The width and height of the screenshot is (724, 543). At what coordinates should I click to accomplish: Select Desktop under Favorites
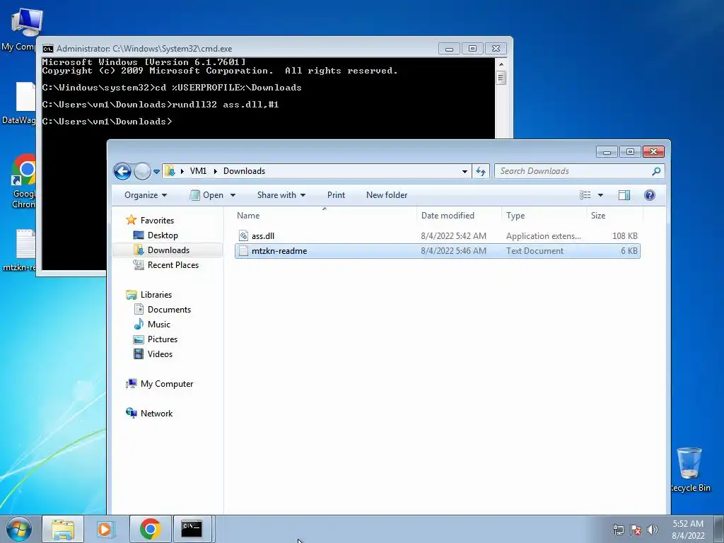coord(163,235)
